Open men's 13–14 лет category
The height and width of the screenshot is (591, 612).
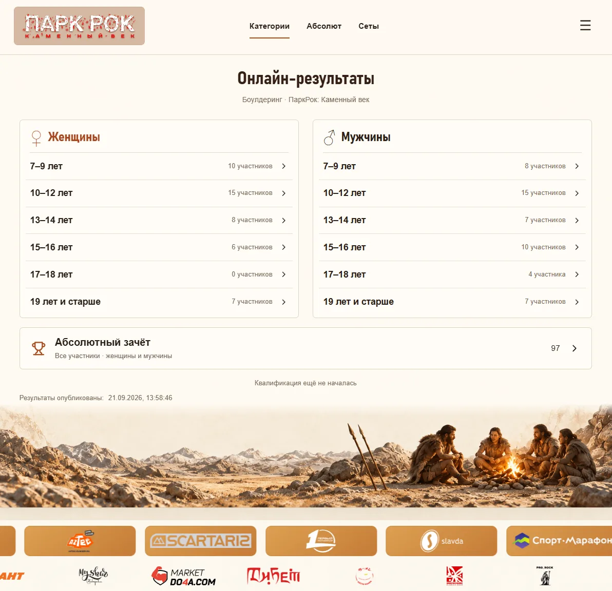452,221
